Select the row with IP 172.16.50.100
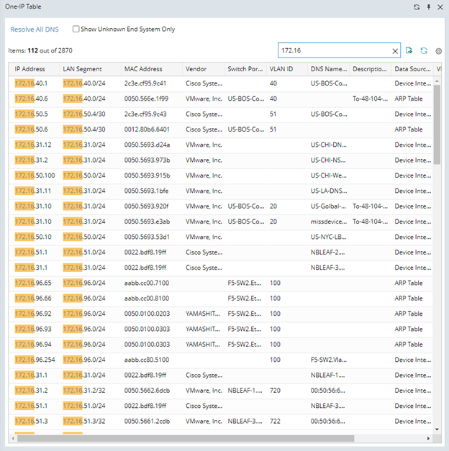The height and width of the screenshot is (451, 449). [33, 176]
